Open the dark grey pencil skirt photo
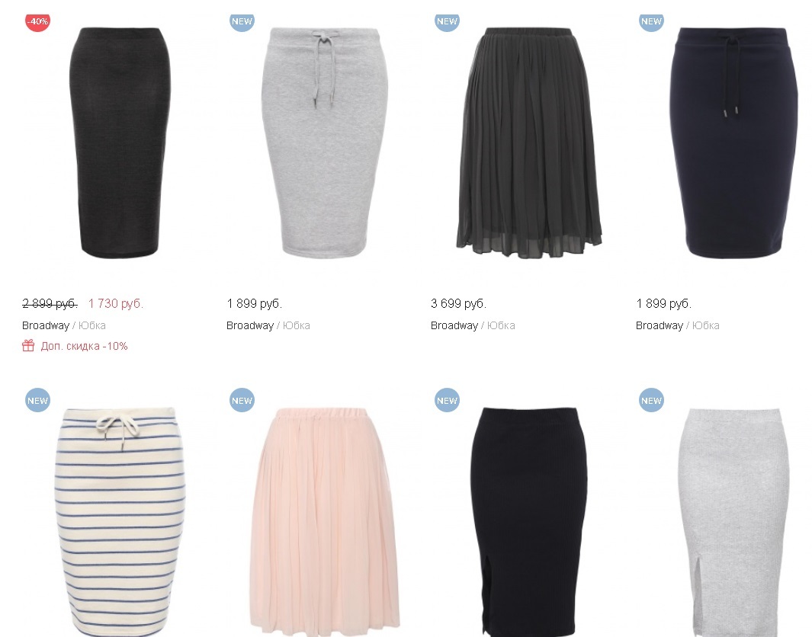This screenshot has width=812, height=637. [x=120, y=142]
